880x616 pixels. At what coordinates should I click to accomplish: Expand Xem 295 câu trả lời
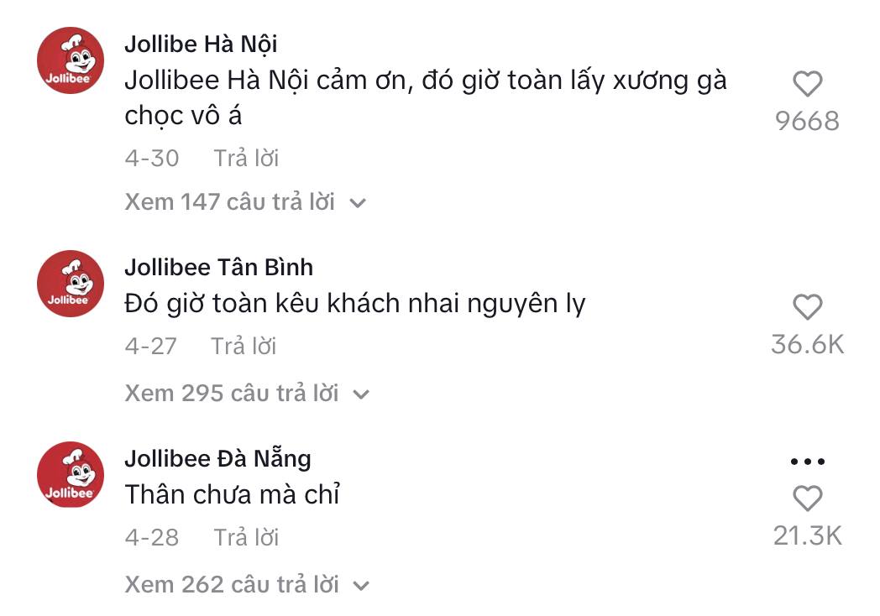point(247,394)
